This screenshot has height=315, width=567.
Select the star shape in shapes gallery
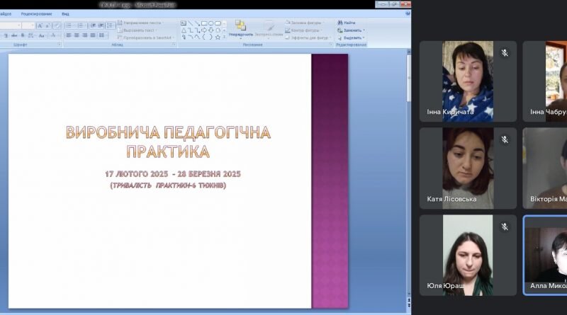(218, 37)
